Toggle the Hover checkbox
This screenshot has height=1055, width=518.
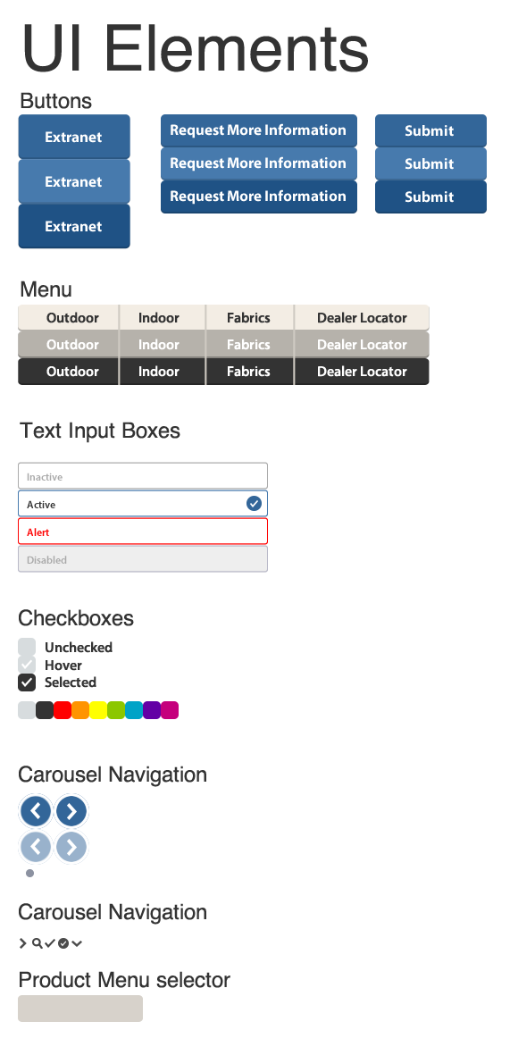27,665
